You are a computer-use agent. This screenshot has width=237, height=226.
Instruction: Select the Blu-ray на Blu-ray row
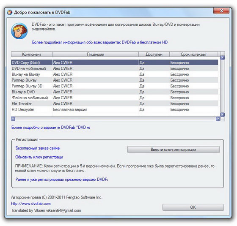pyautogui.click(x=114, y=74)
